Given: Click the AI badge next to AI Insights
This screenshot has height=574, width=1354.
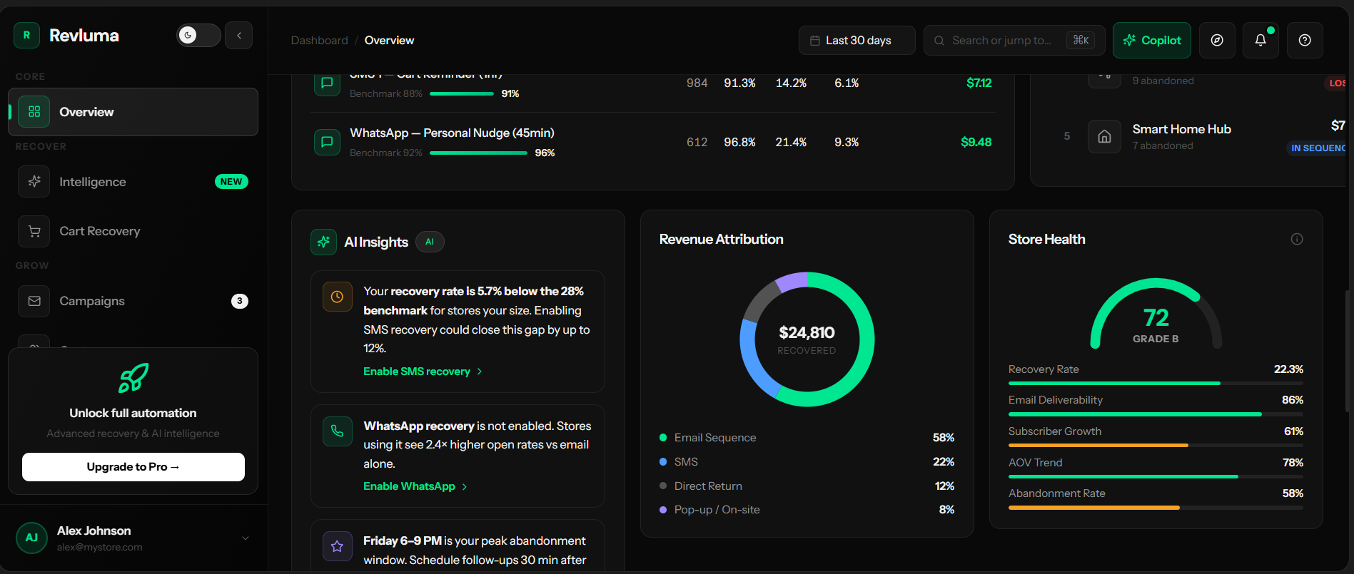Looking at the screenshot, I should click(x=430, y=242).
